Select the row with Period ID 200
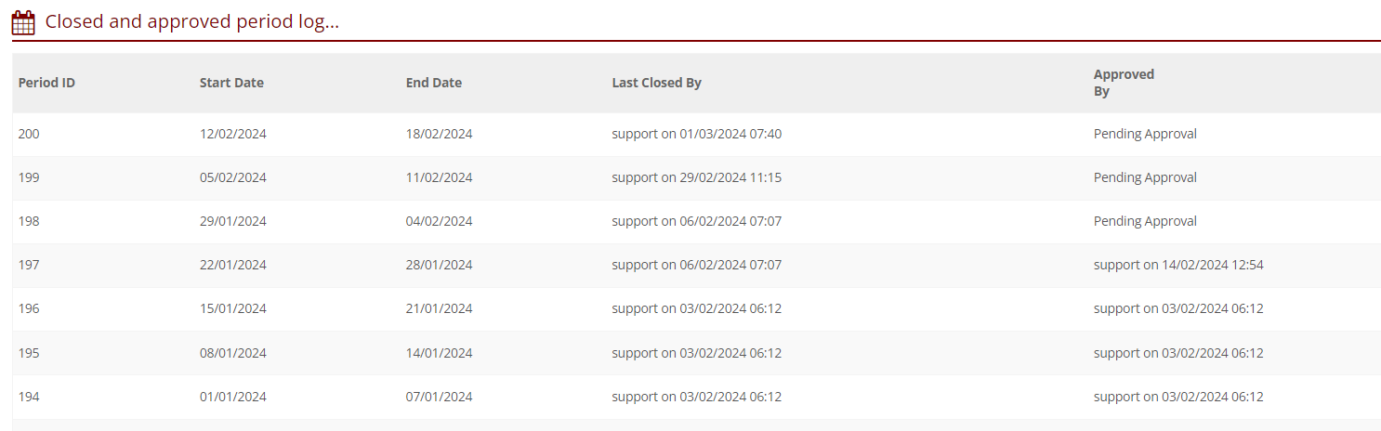The height and width of the screenshot is (431, 1381). pos(29,134)
